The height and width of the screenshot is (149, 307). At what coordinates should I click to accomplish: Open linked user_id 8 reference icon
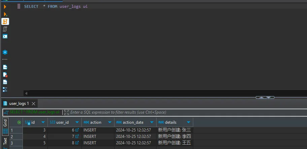(77, 143)
